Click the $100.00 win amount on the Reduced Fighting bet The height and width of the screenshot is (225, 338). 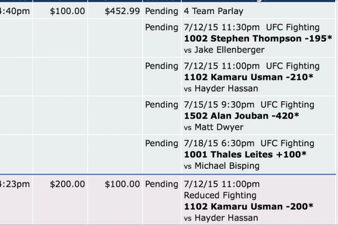coord(122,184)
